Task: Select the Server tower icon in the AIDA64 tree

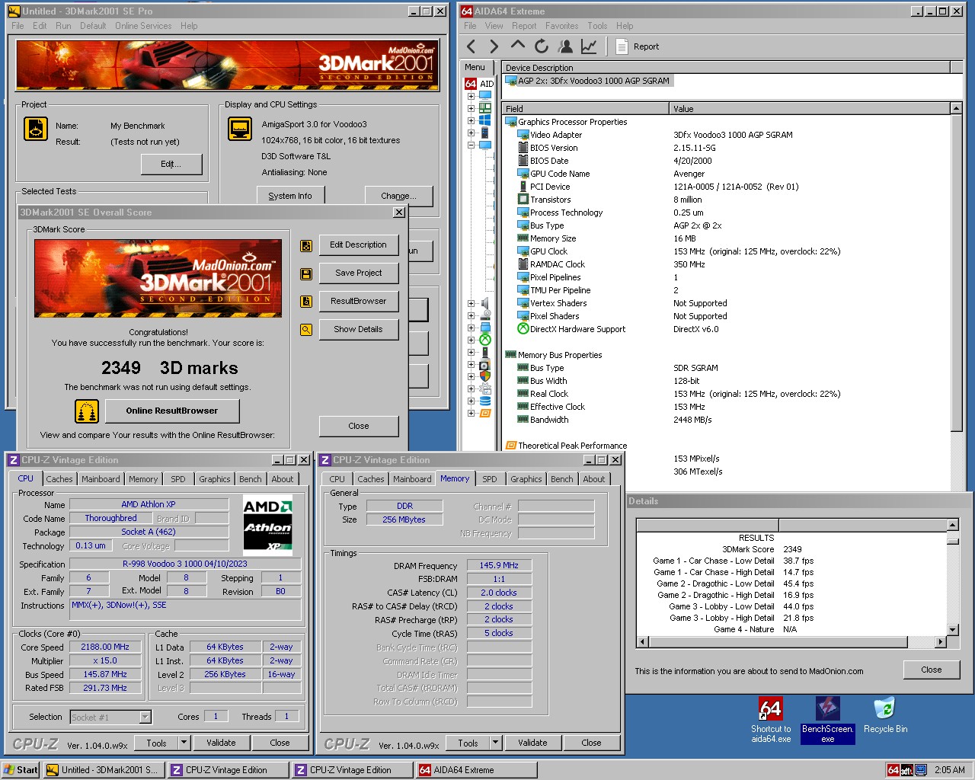Action: pyautogui.click(x=485, y=133)
